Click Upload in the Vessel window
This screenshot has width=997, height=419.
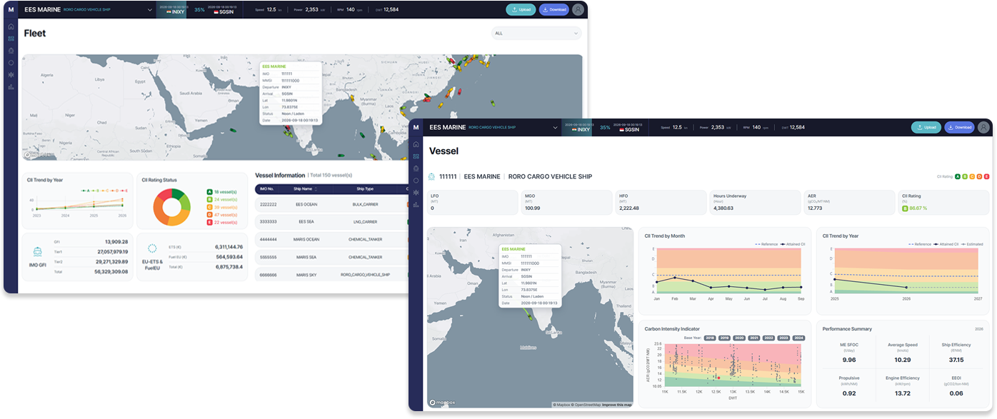pos(926,128)
